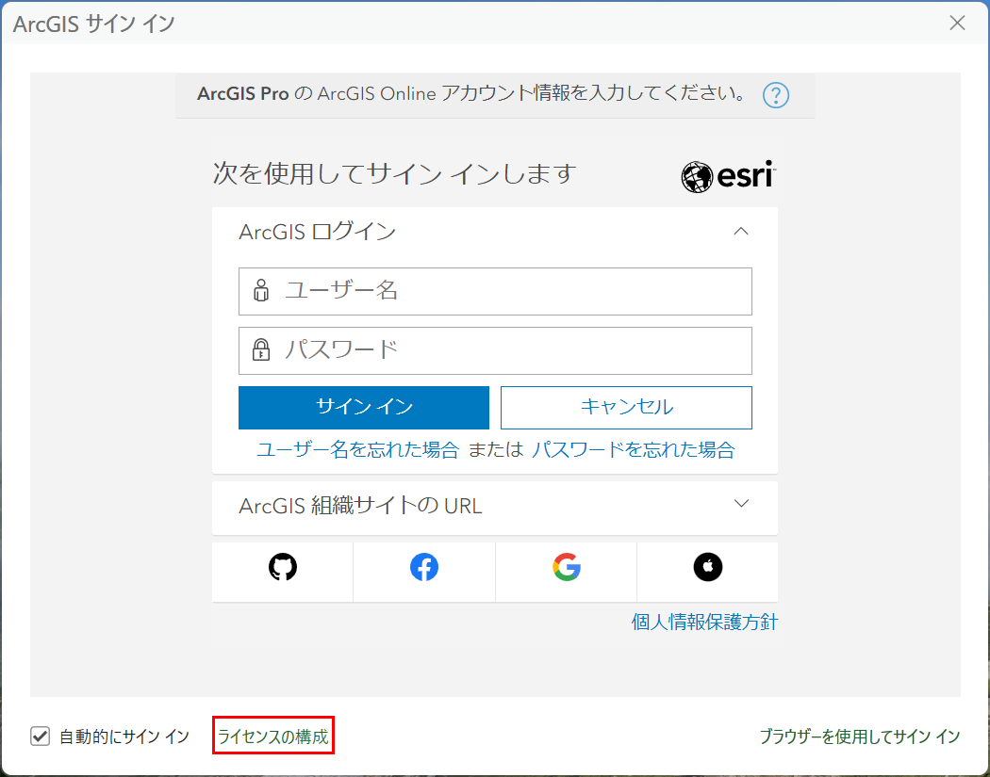The image size is (990, 777).
Task: Open the パスワードを忘れた場合 link
Action: point(634,449)
